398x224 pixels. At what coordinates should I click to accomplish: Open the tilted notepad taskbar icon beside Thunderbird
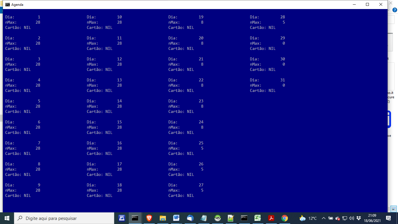point(204,218)
